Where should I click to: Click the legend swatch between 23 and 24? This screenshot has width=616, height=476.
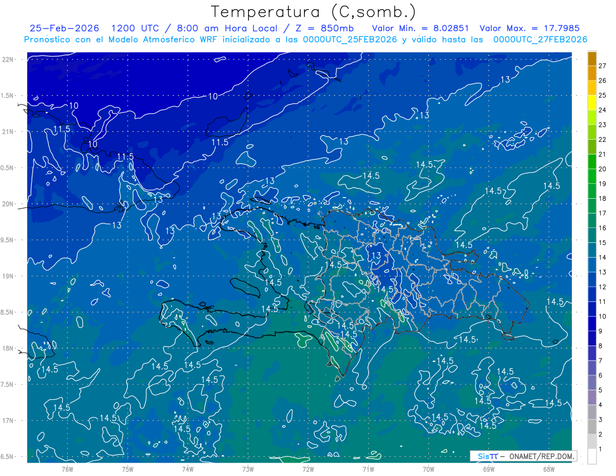(592, 118)
